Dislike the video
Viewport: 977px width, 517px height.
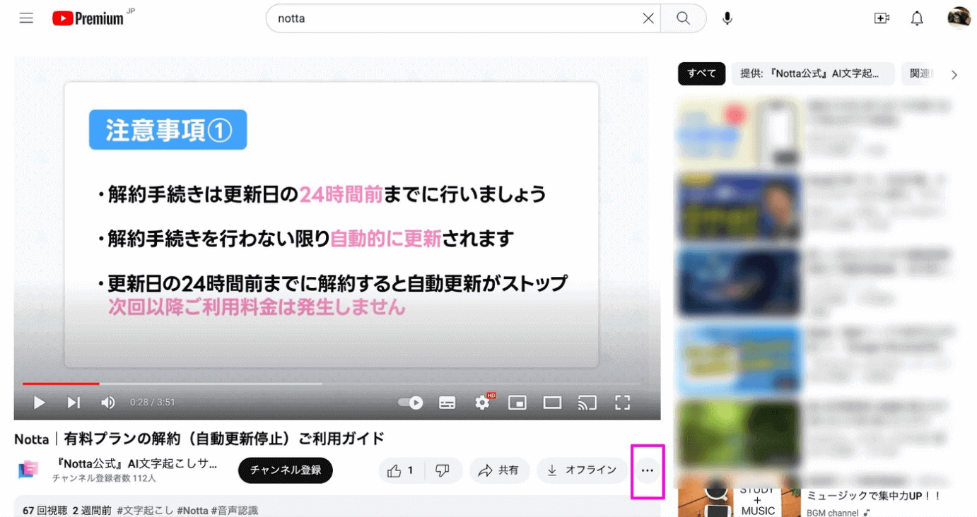click(443, 470)
